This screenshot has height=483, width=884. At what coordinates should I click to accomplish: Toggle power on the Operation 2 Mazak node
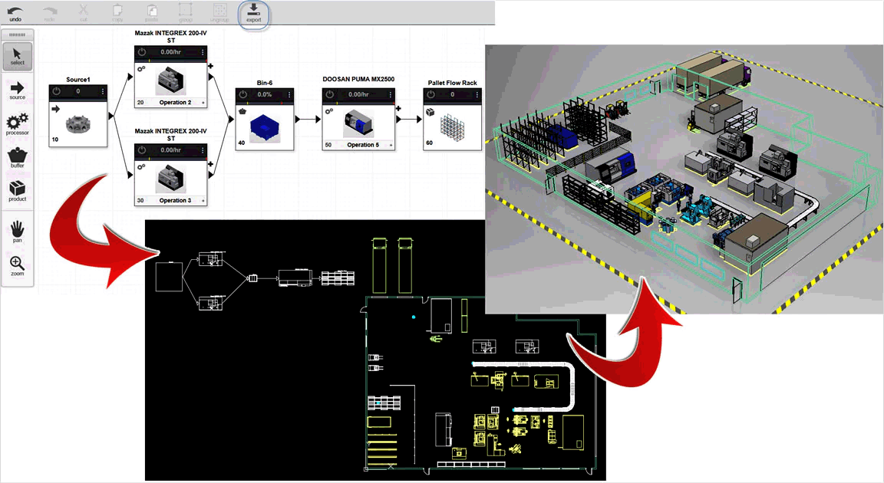coord(142,52)
